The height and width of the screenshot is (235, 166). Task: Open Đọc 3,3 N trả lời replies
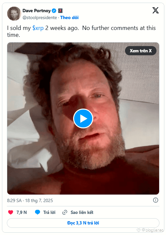(x=83, y=223)
